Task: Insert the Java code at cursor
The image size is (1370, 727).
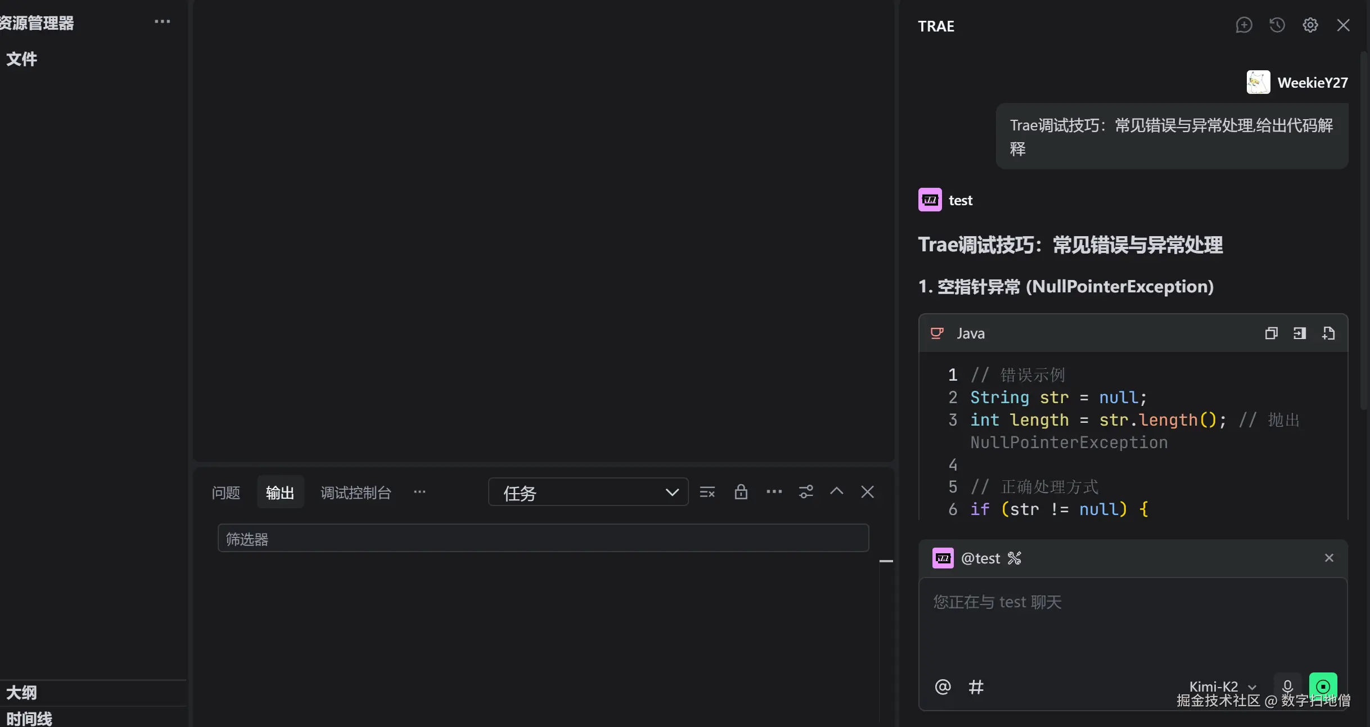Action: tap(1300, 333)
